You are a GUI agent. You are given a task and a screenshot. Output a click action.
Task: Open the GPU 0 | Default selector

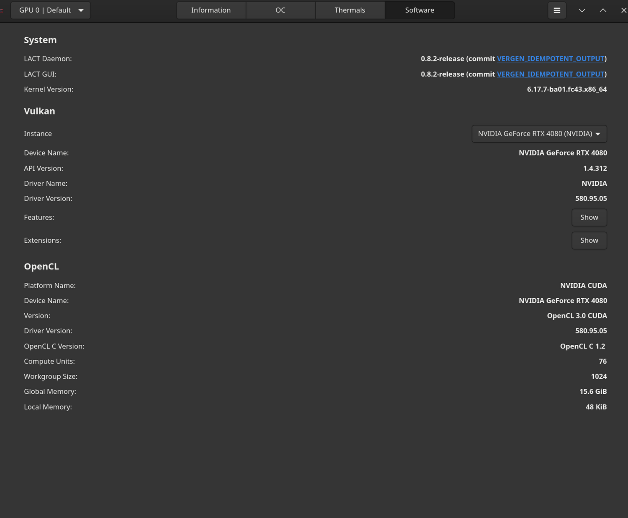(51, 10)
